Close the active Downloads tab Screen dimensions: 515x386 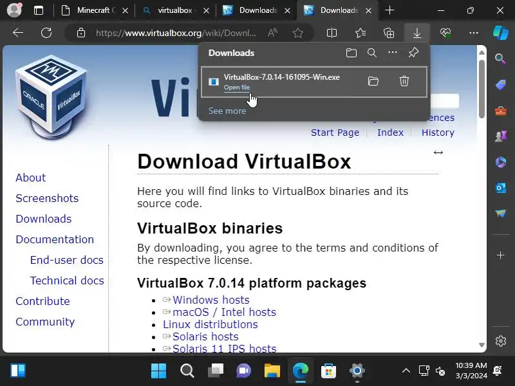click(368, 10)
